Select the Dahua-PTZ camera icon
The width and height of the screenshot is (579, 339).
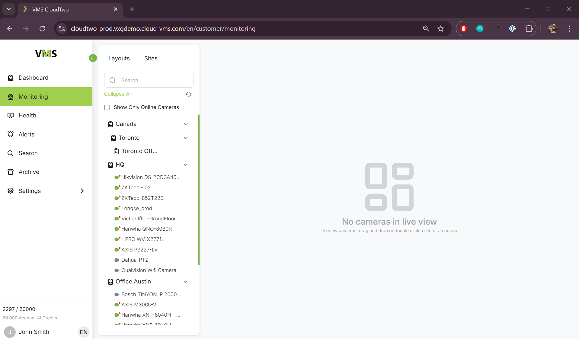tap(117, 260)
